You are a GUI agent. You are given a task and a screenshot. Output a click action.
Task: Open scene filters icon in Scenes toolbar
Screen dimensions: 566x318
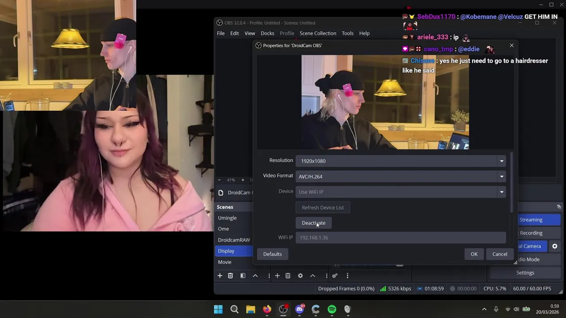[243, 276]
